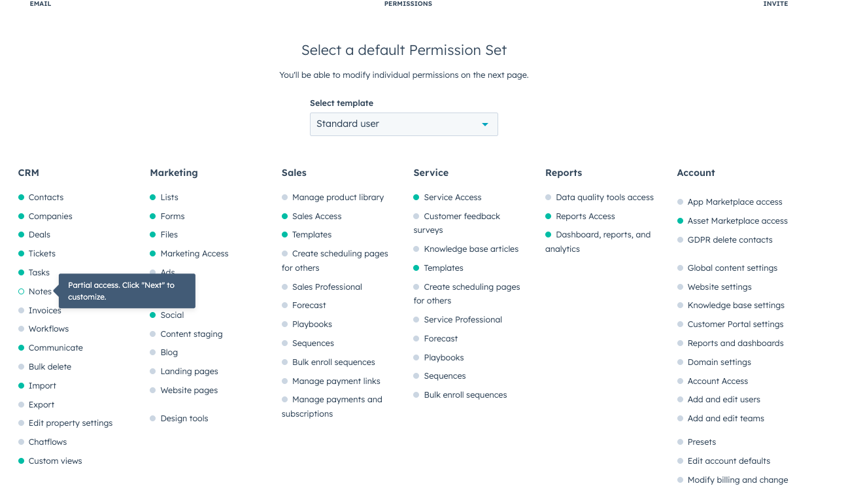Switch to the INVITE tab
Image resolution: width=846 pixels, height=488 pixels.
[x=775, y=4]
